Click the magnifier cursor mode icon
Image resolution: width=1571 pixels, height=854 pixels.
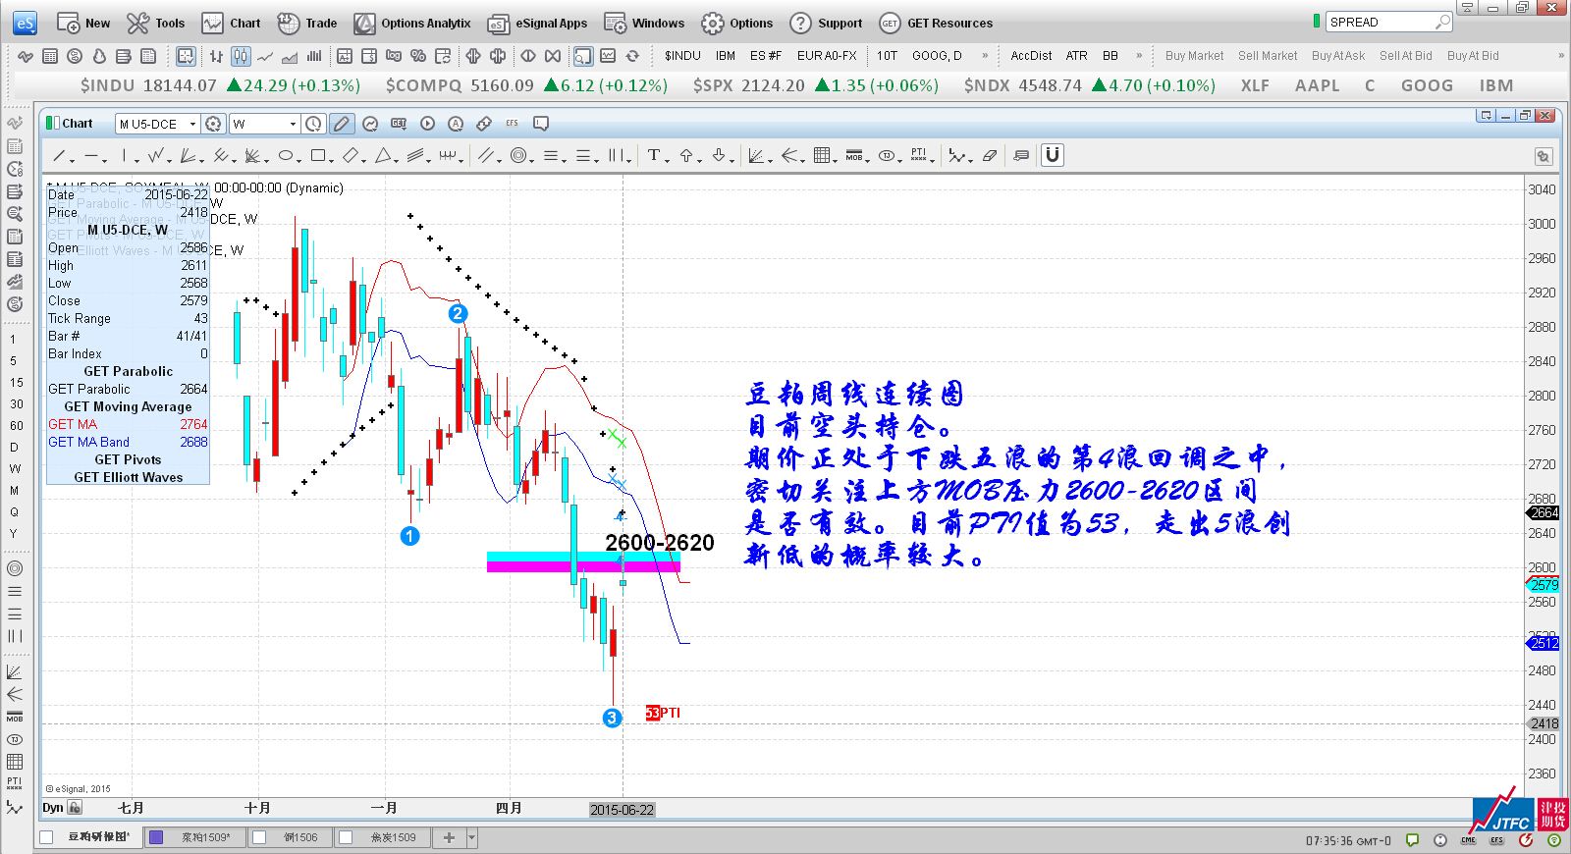583,56
